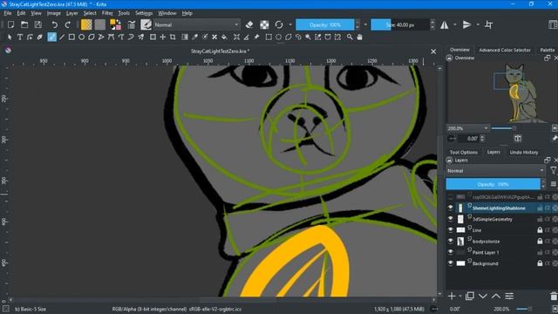Screen dimensions: 558x314
Task: Select the Elliptical Selection tool
Action: 278,37
